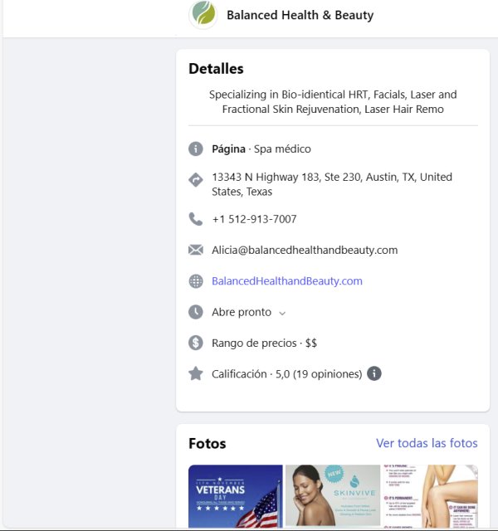Open the Veterans Day photo thumbnail
The height and width of the screenshot is (531, 498).
tap(236, 496)
